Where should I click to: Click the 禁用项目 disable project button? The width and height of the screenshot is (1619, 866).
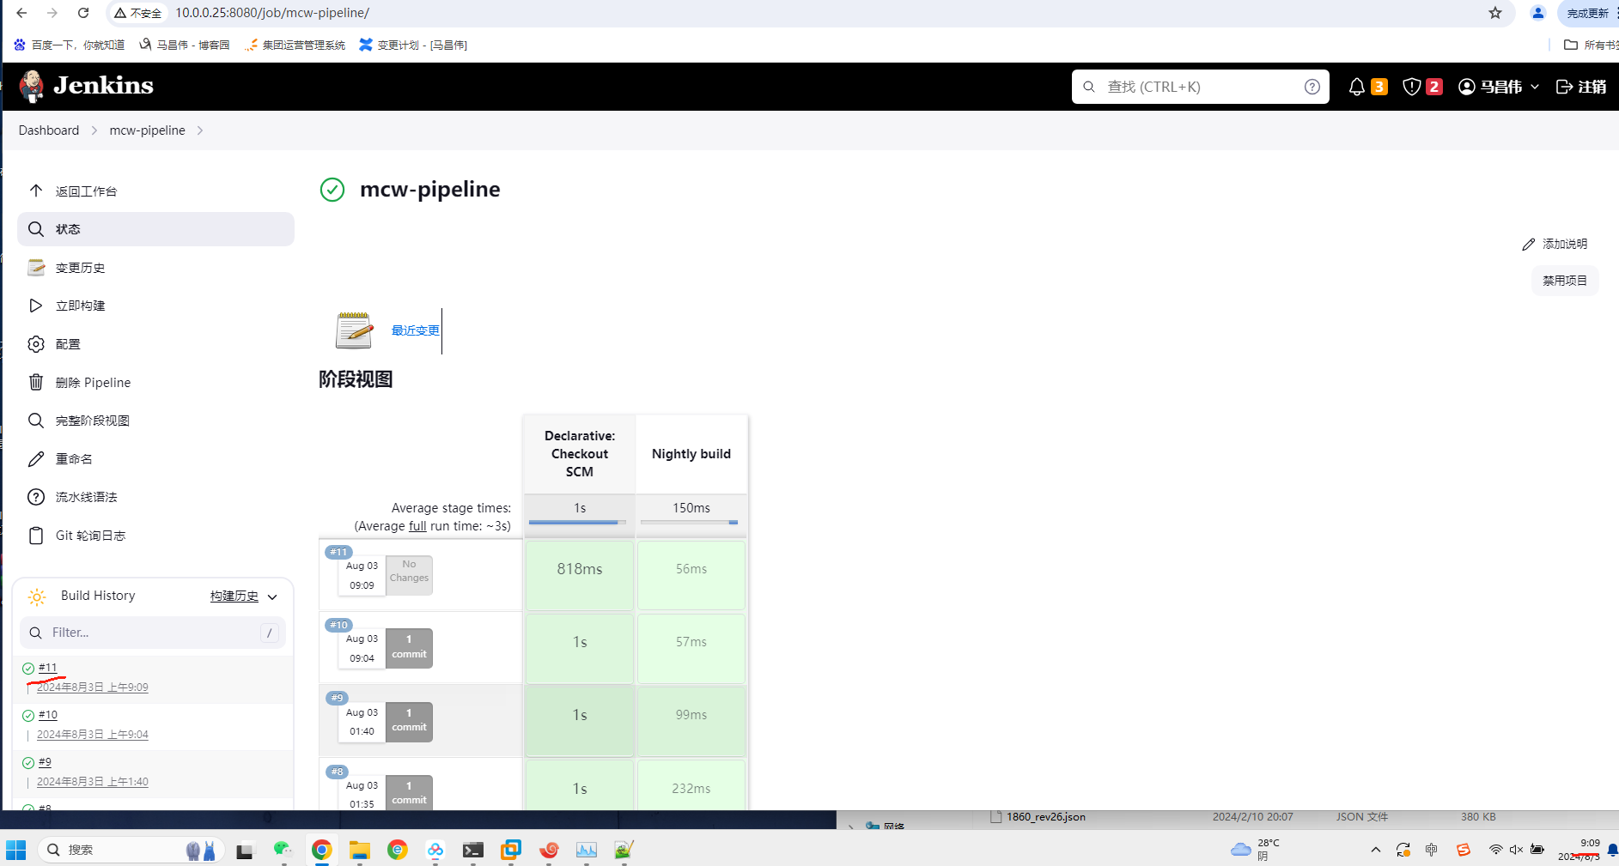[1565, 281]
